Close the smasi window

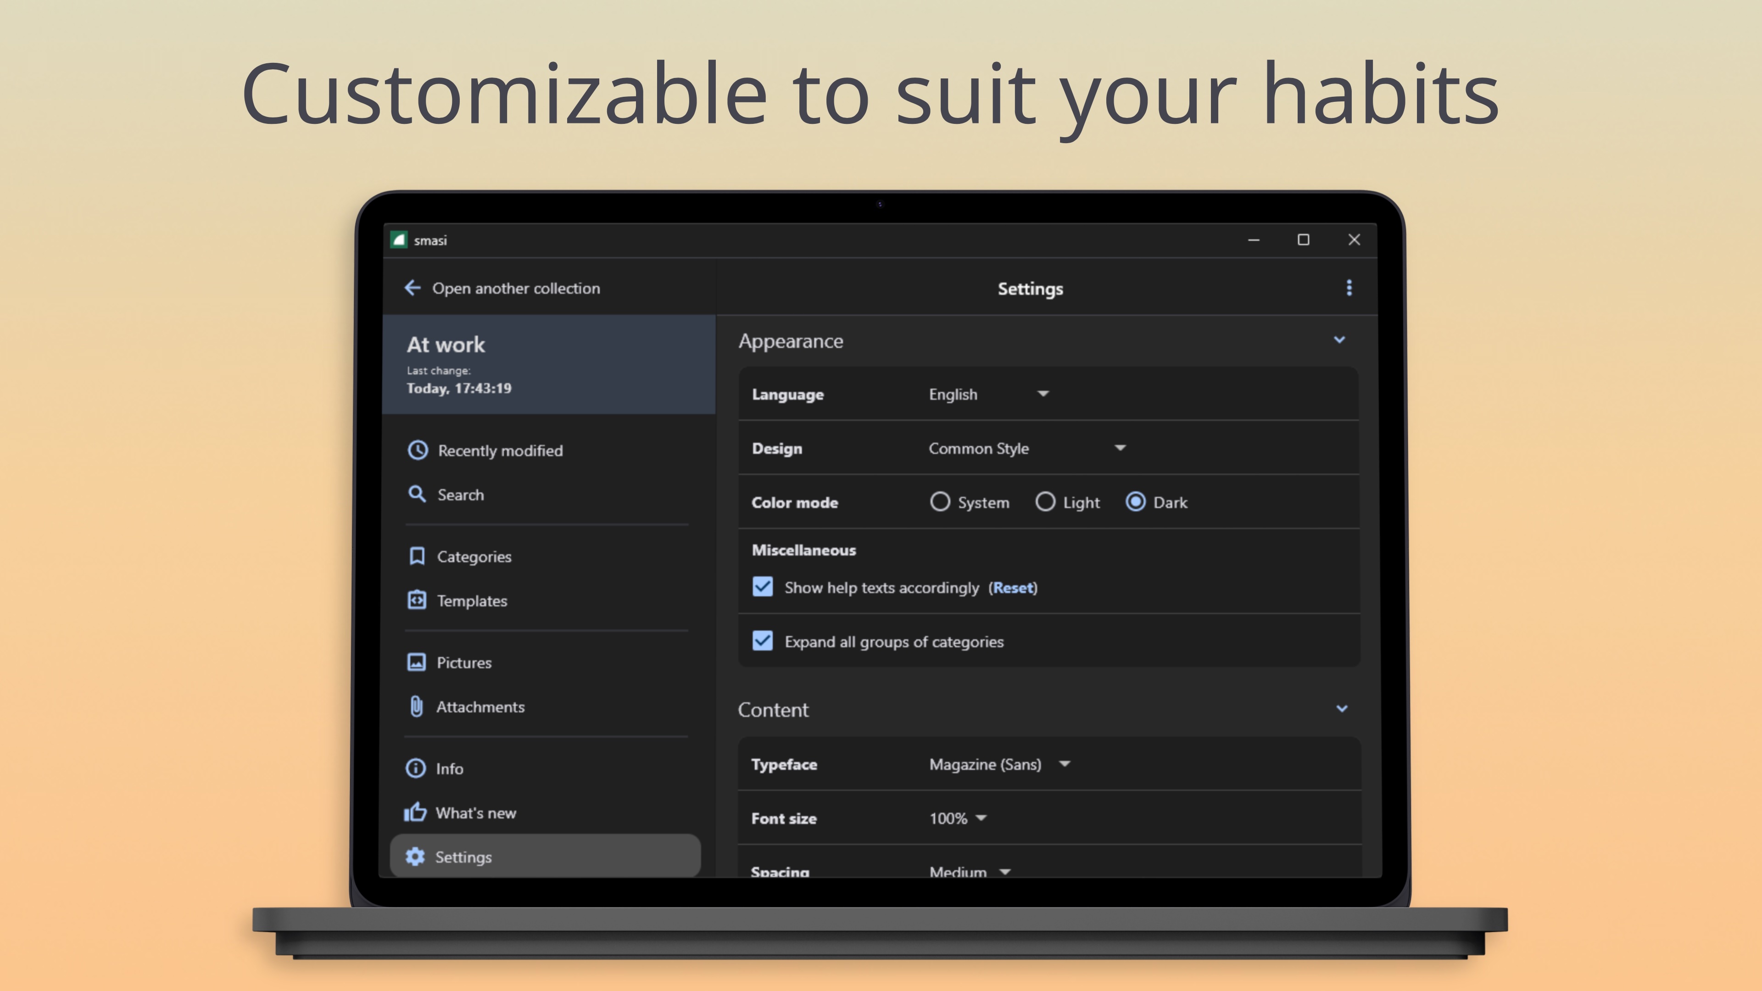[x=1354, y=239]
